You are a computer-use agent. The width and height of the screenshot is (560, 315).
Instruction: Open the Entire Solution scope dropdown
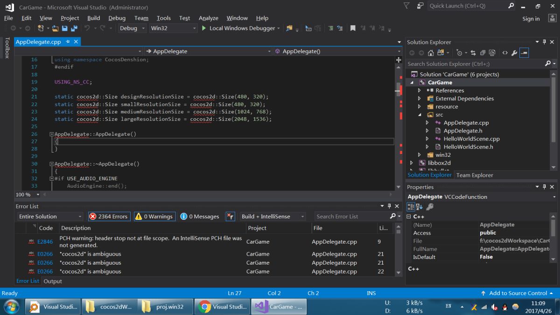(x=50, y=217)
